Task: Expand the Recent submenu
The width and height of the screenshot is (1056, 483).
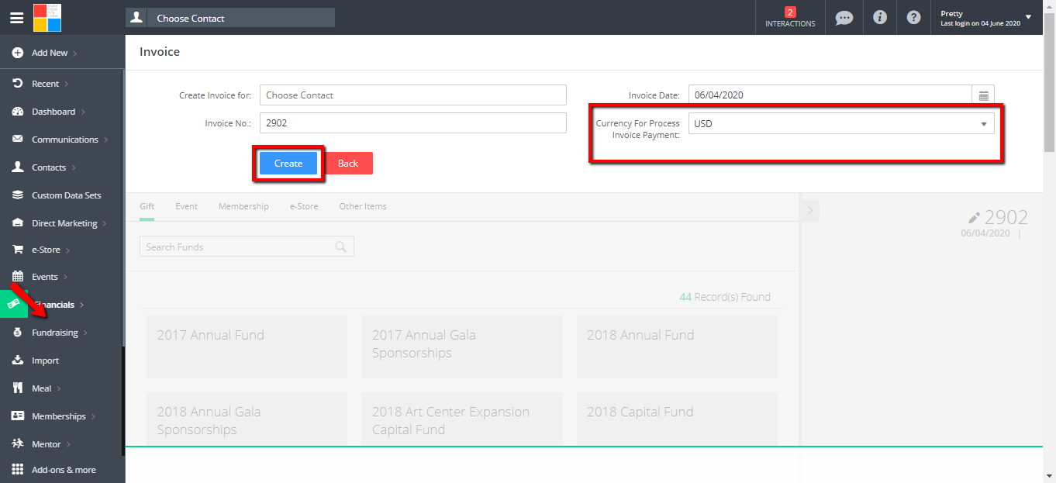Action: pos(66,84)
